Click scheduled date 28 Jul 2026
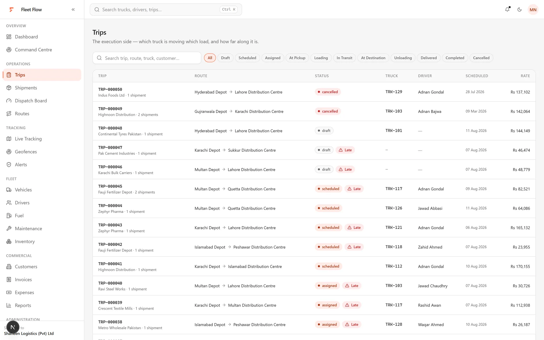544x340 pixels. (475, 92)
